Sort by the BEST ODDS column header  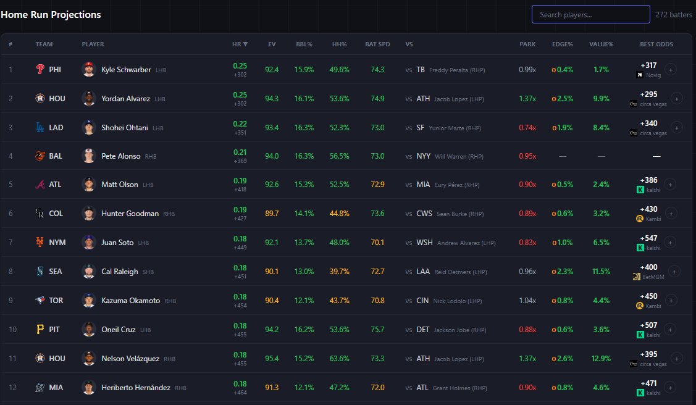pos(656,44)
